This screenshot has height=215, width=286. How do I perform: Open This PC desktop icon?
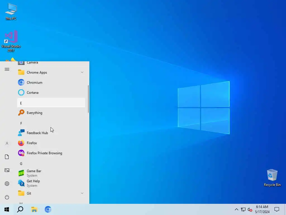click(x=11, y=12)
